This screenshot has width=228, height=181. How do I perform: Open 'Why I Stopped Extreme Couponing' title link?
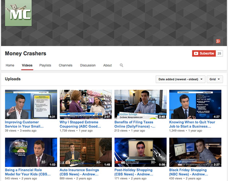coord(80,124)
